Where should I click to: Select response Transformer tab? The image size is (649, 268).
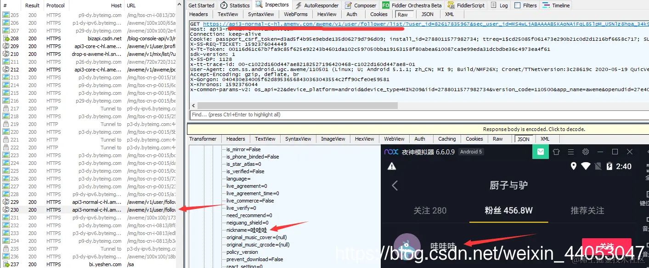pyautogui.click(x=203, y=139)
